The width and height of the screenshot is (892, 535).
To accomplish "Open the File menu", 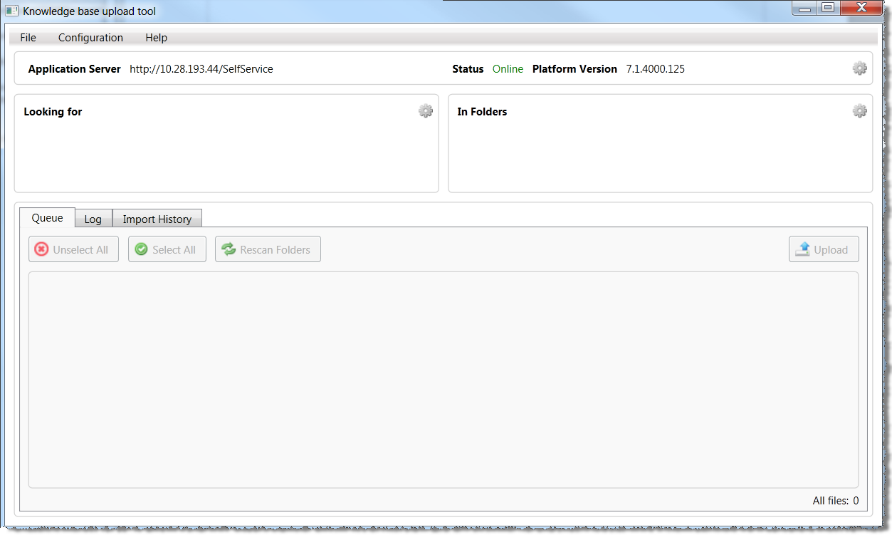I will click(x=28, y=38).
